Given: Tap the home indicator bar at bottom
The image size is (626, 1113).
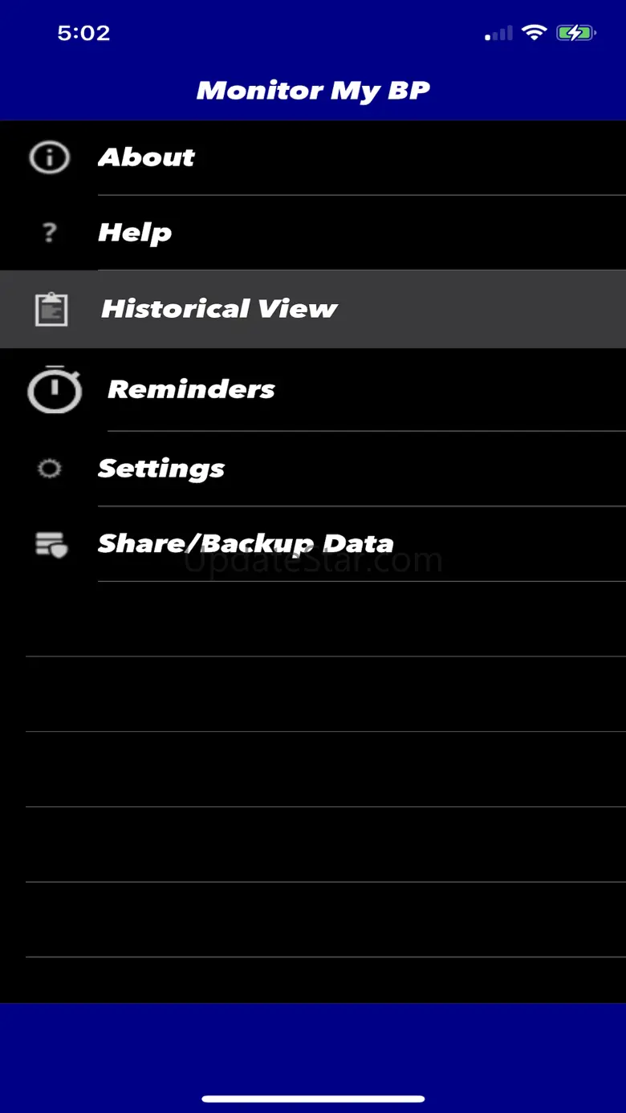Looking at the screenshot, I should pyautogui.click(x=313, y=1099).
